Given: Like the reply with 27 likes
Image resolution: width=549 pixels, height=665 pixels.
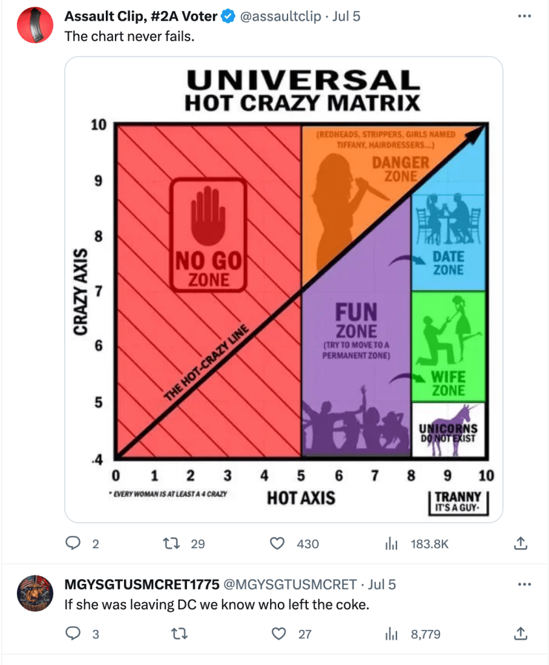Looking at the screenshot, I should coord(278,634).
